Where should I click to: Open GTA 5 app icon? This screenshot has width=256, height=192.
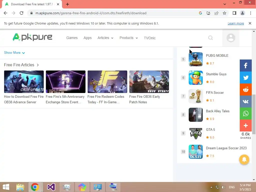pyautogui.click(x=195, y=133)
